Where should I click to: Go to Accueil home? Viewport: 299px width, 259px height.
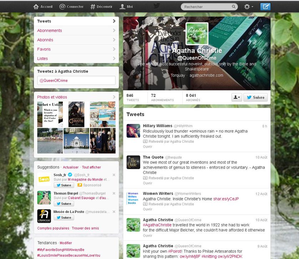pyautogui.click(x=43, y=7)
